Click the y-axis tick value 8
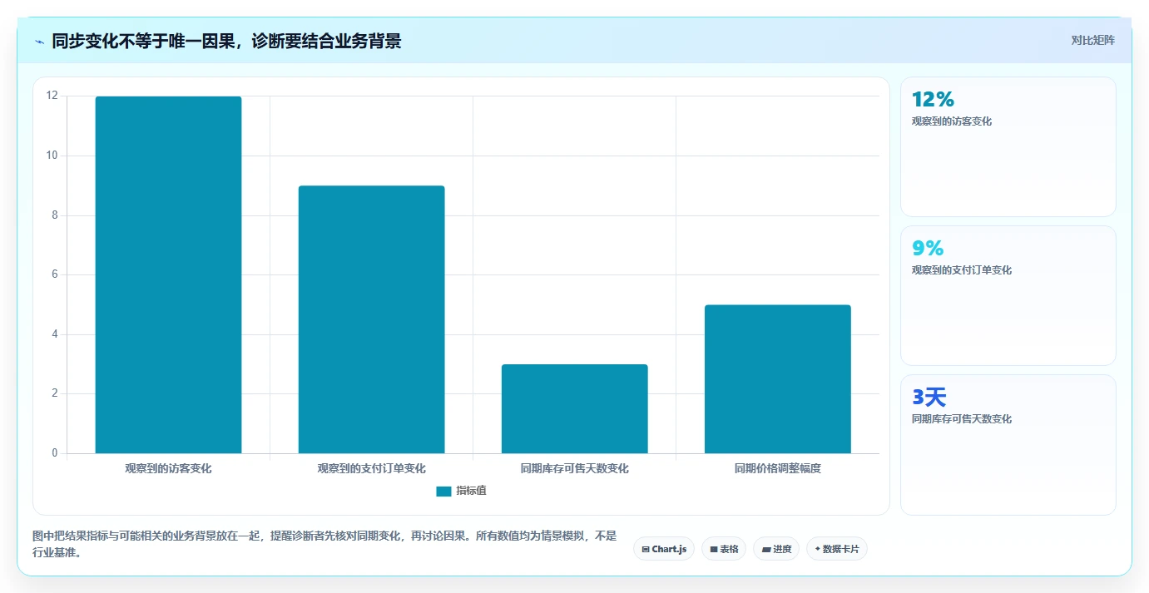Viewport: 1149px width, 593px height. click(55, 215)
